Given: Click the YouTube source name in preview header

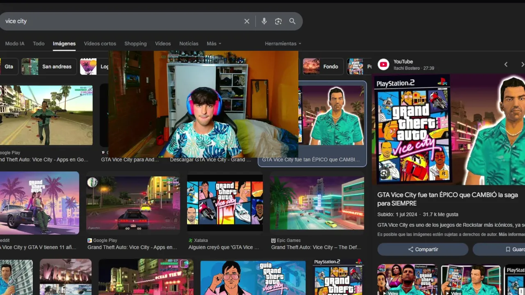Looking at the screenshot, I should (403, 62).
